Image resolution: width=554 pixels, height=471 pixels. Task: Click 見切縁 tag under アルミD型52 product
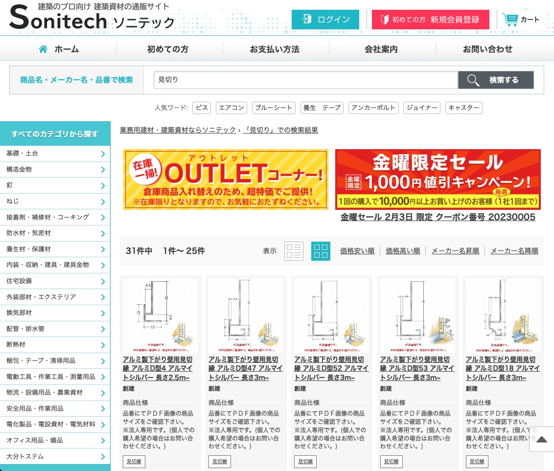pos(305,462)
